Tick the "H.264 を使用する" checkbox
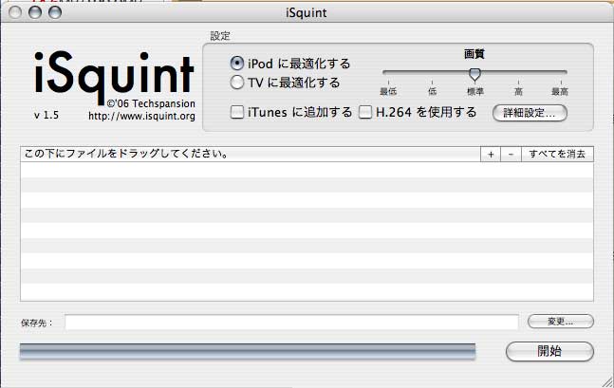The height and width of the screenshot is (388, 614). [x=365, y=112]
